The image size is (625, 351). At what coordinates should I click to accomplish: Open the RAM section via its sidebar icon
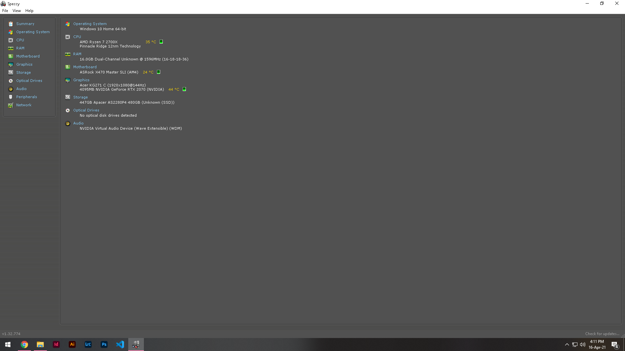click(11, 48)
